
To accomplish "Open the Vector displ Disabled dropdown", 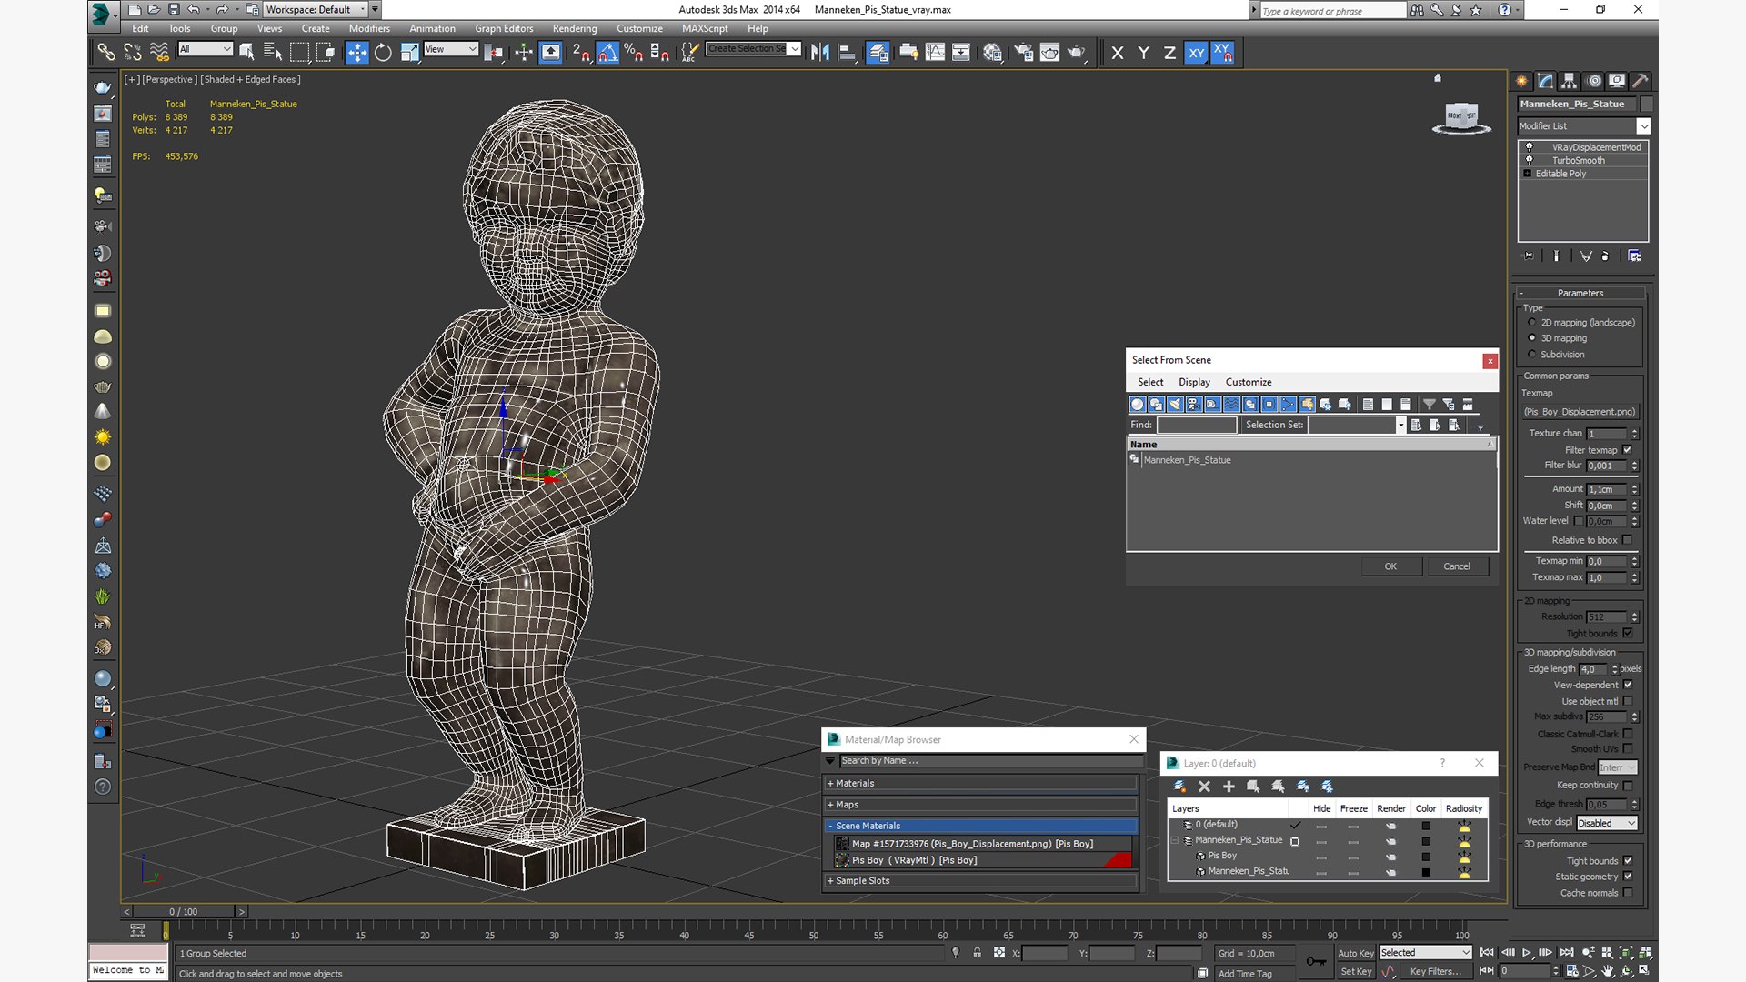I will tap(1607, 823).
